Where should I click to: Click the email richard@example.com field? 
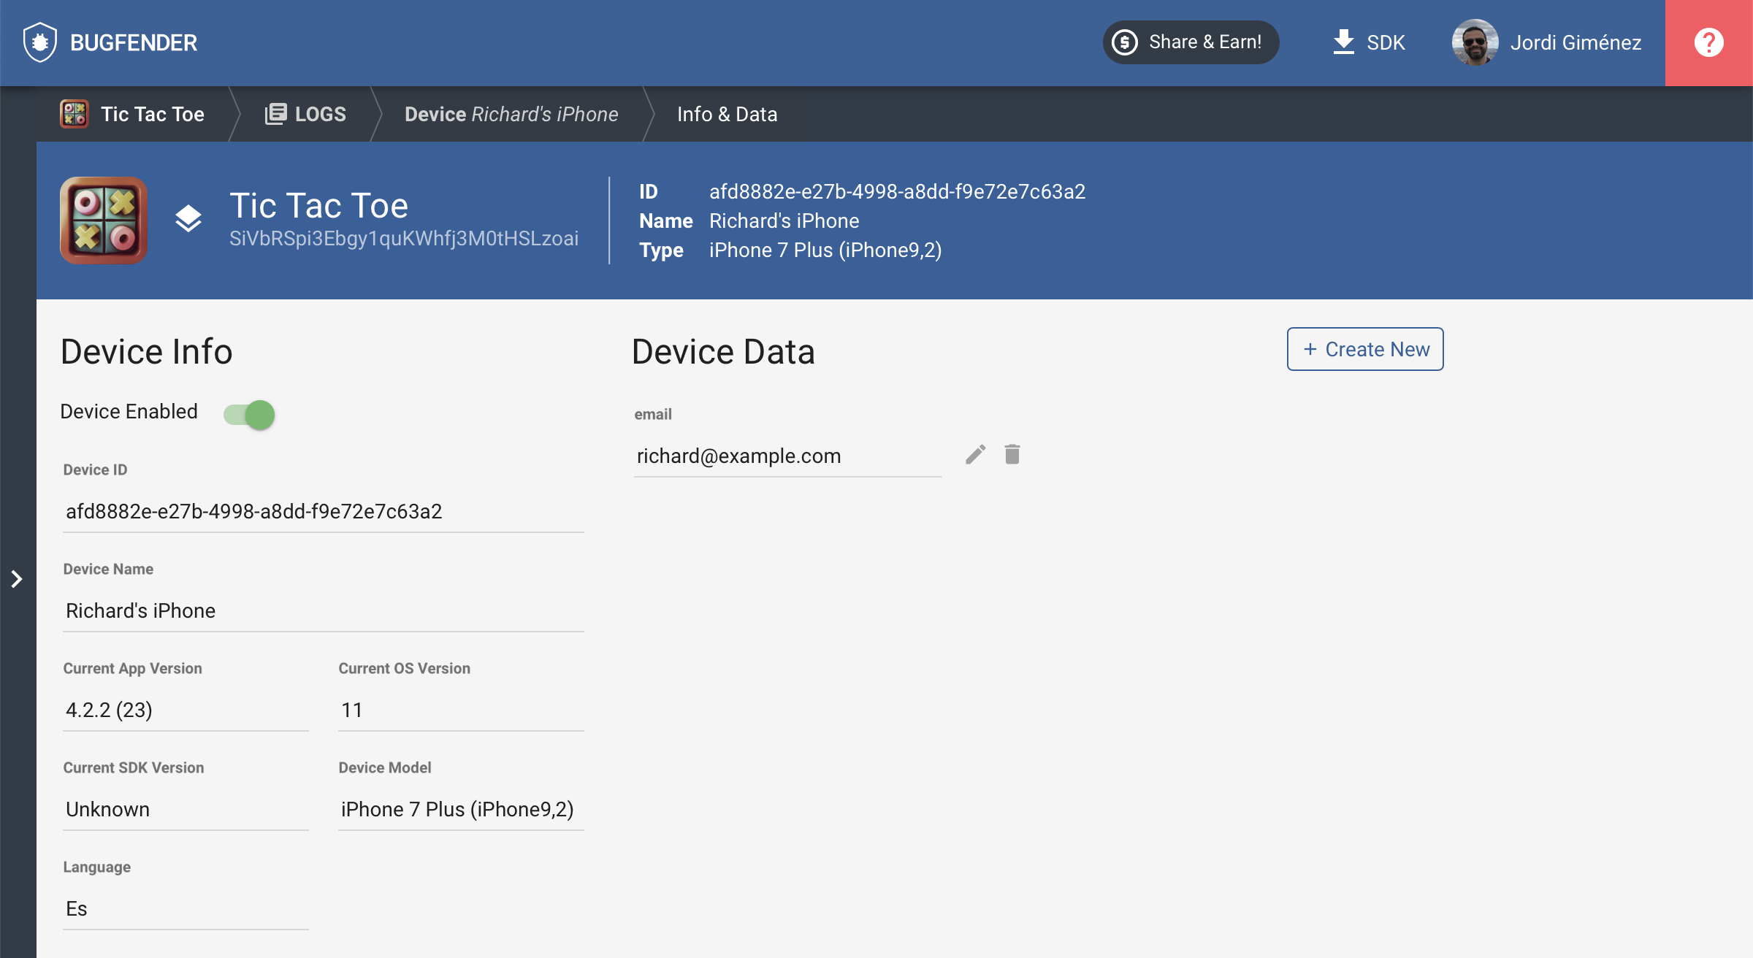point(787,456)
